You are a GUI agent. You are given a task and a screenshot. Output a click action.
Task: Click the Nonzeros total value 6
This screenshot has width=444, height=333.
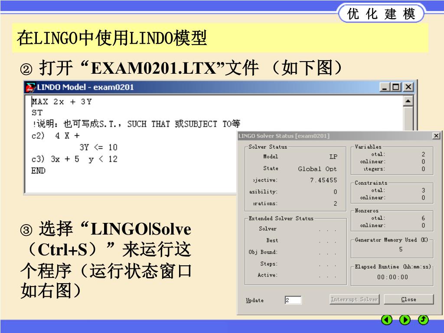tap(423, 218)
